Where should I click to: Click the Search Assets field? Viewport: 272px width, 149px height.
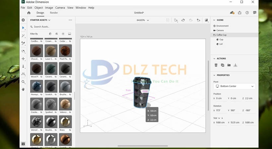pos(51,27)
